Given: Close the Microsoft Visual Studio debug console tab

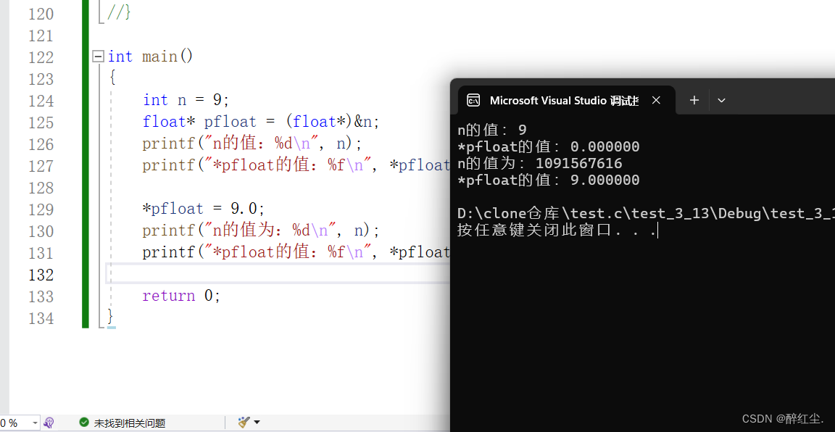Looking at the screenshot, I should [x=656, y=100].
